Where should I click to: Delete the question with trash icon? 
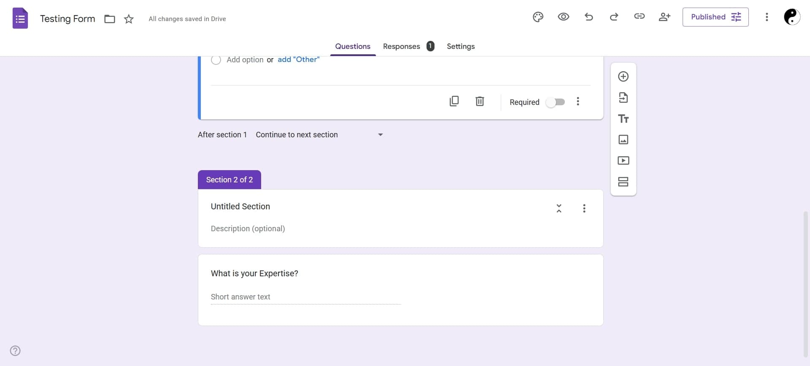(x=480, y=102)
